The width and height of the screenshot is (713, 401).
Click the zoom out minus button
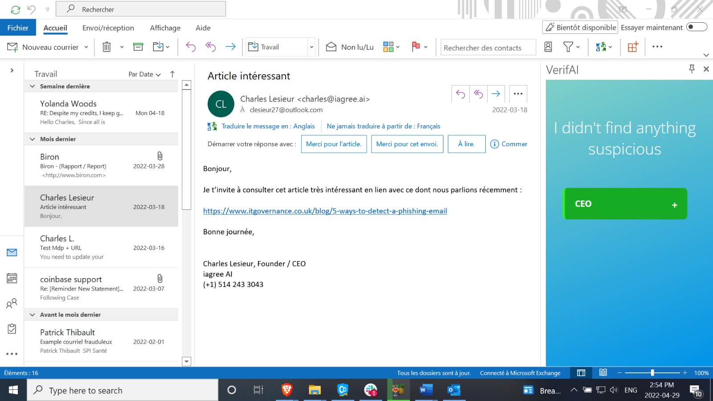(619, 373)
